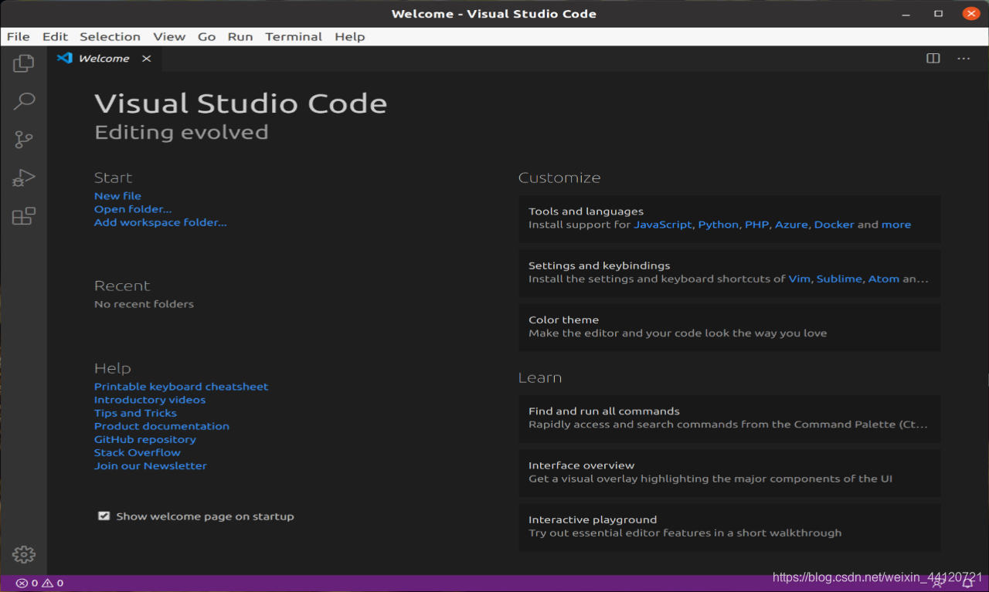This screenshot has width=989, height=592.
Task: Click errors and warnings status indicator
Action: tap(40, 584)
